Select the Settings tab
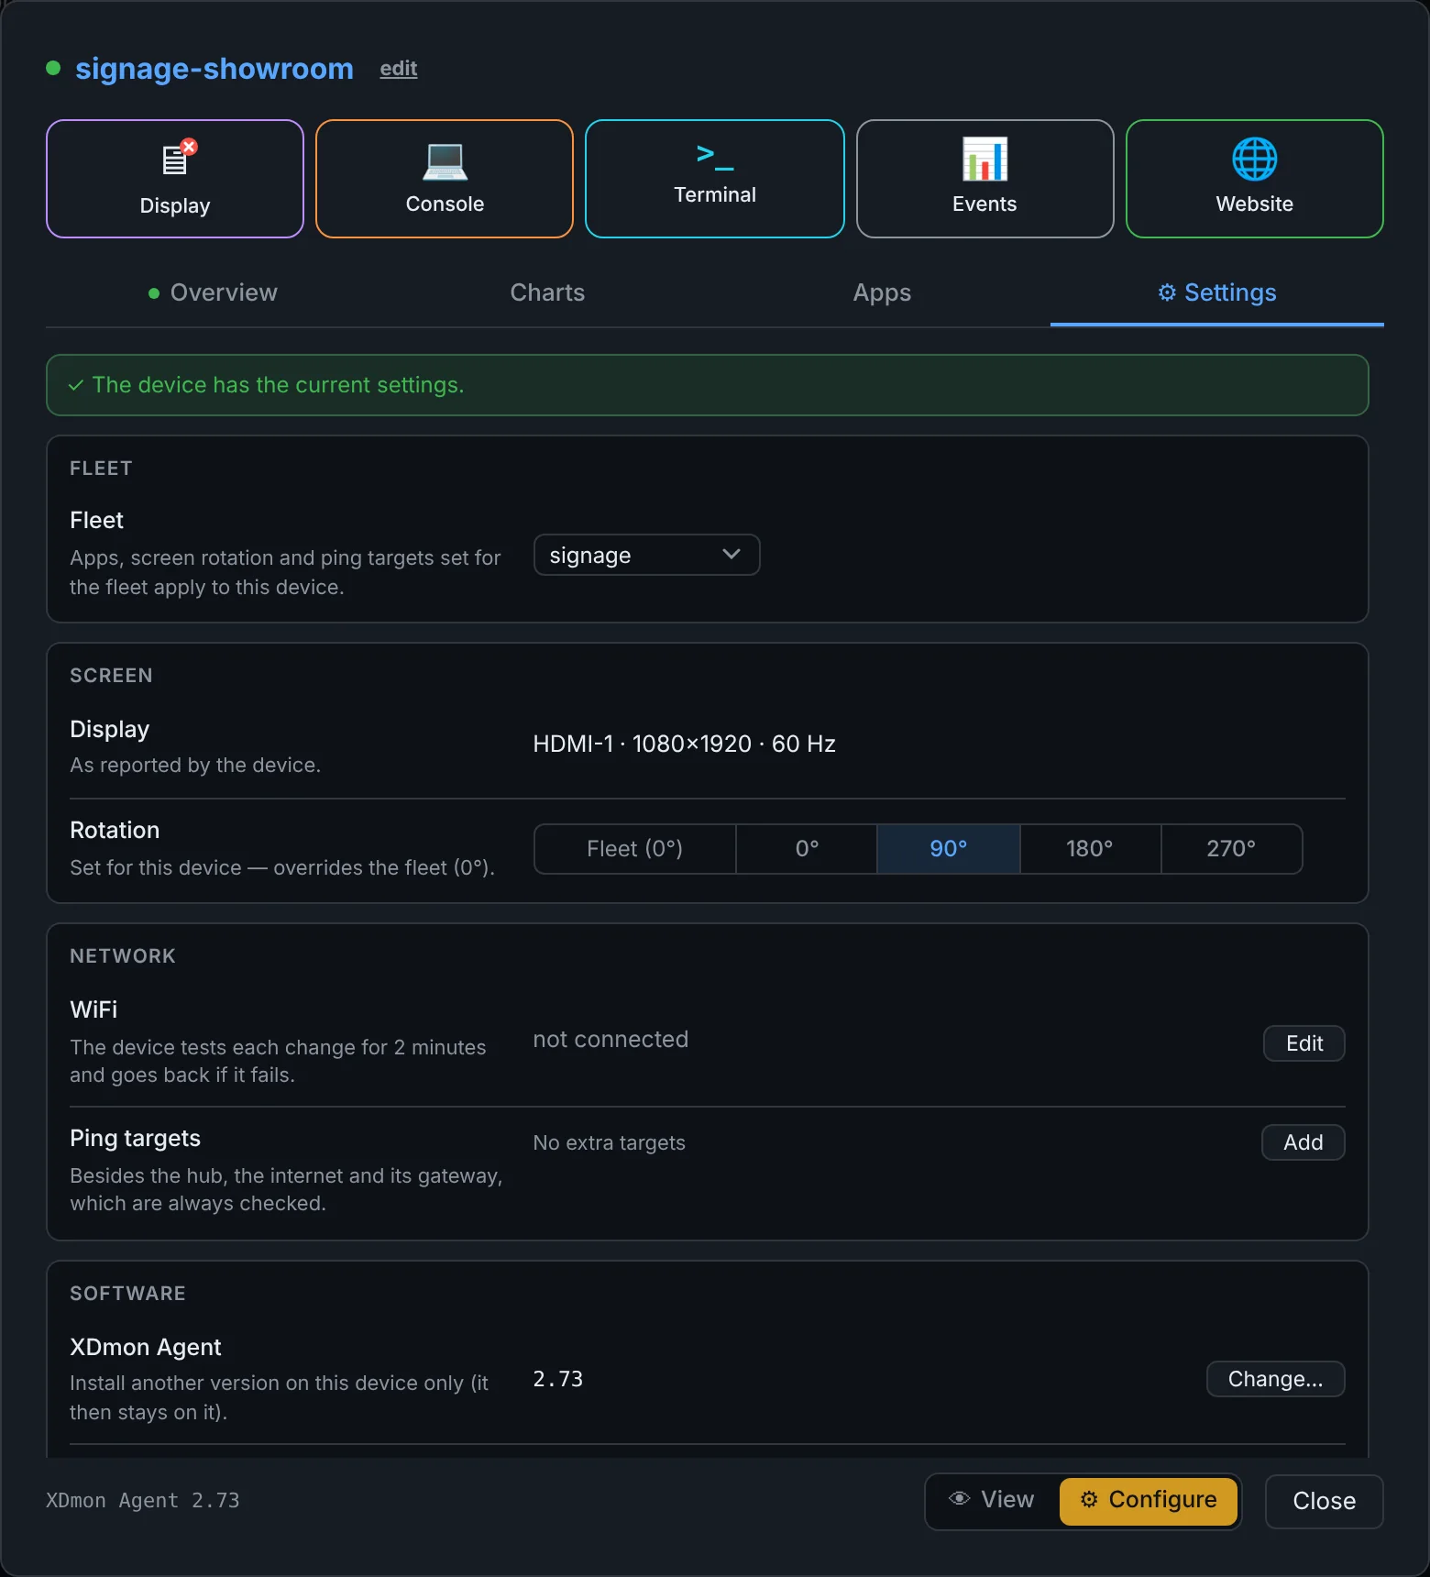 [x=1217, y=292]
